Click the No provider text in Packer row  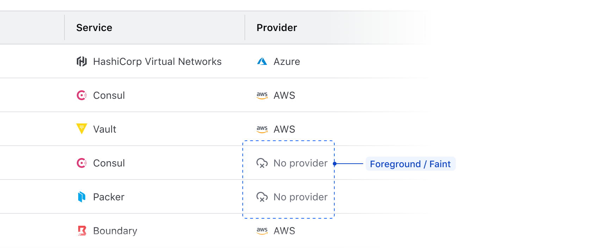(x=300, y=197)
